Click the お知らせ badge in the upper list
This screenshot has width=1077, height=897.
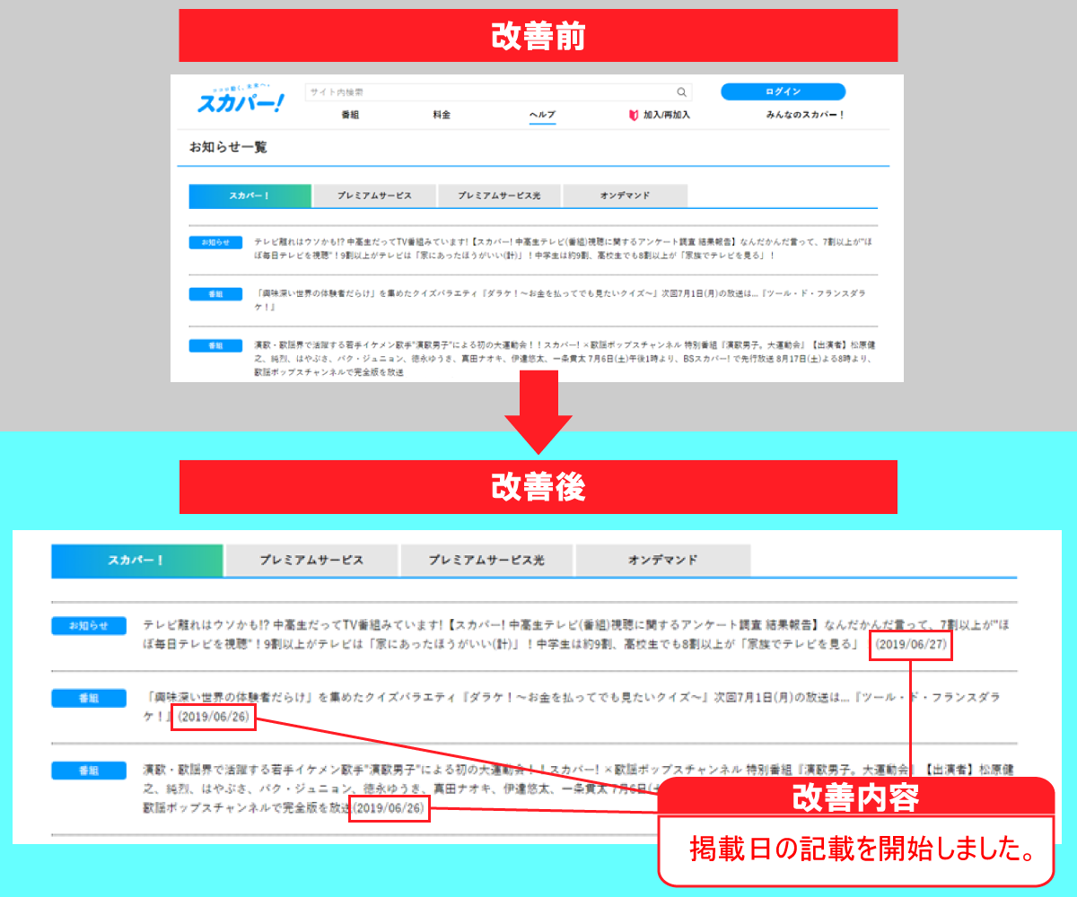point(215,242)
